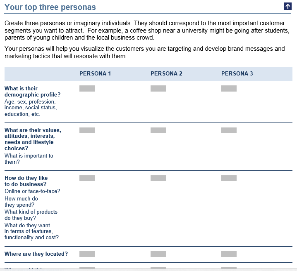The image size is (297, 271).
Task: Select Persona 2 location field
Action: click(158, 254)
